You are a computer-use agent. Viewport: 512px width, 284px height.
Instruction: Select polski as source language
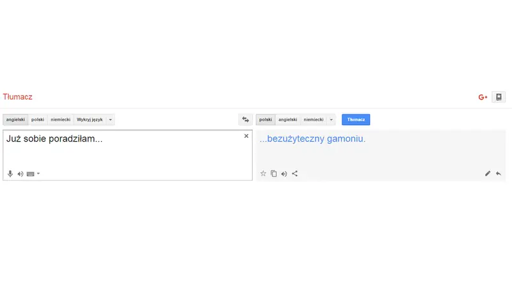pyautogui.click(x=38, y=119)
